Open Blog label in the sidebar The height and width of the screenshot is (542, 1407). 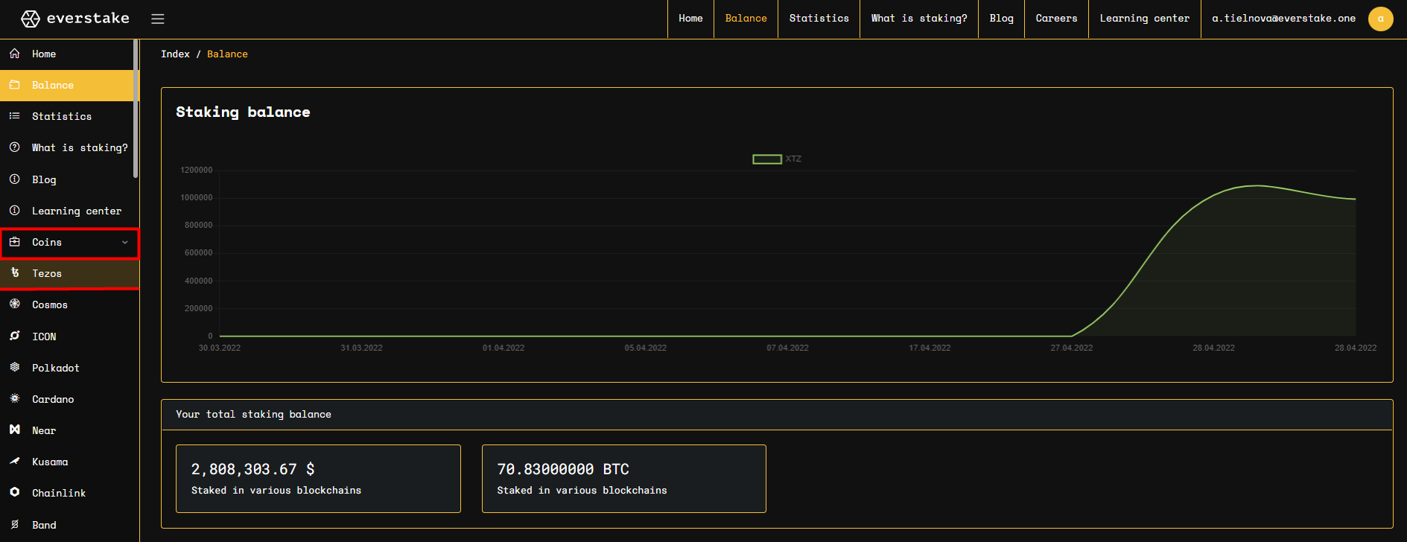tap(44, 180)
